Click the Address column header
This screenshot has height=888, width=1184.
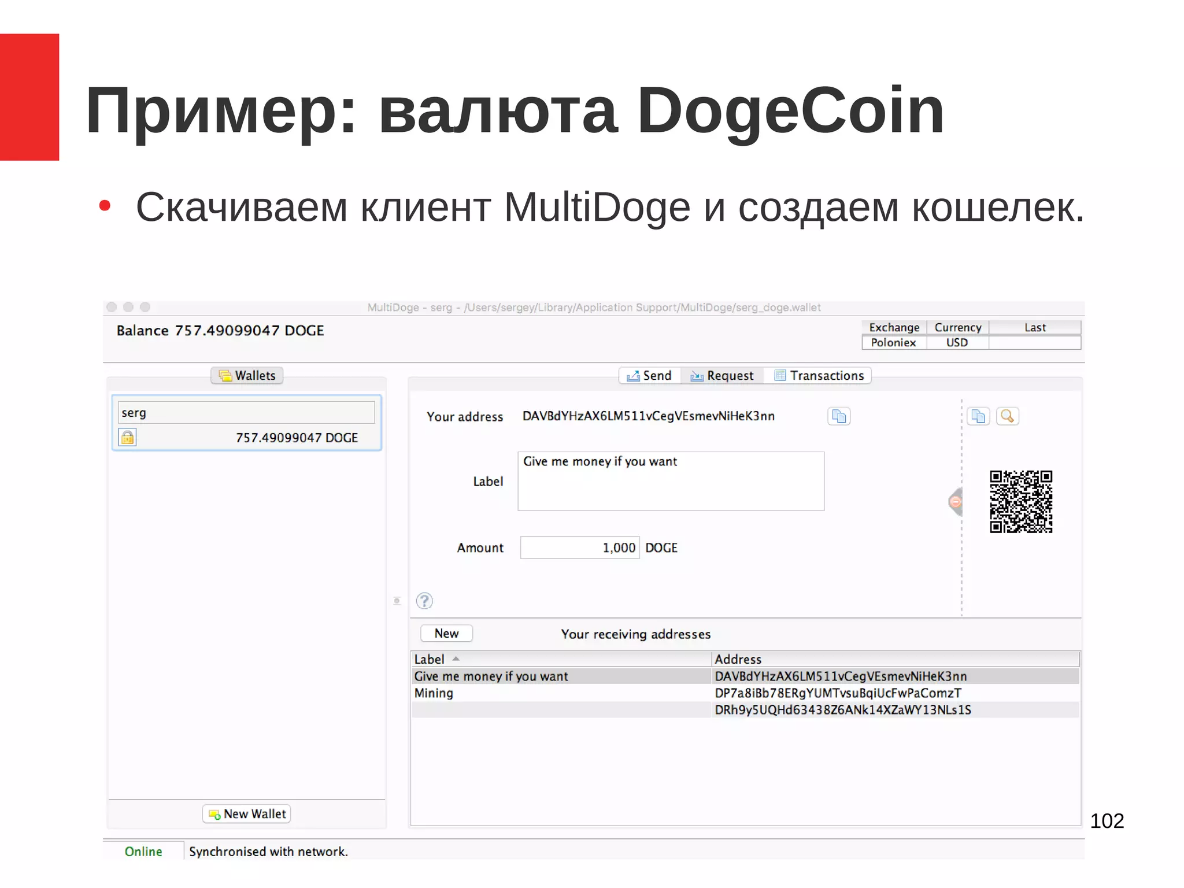[895, 659]
